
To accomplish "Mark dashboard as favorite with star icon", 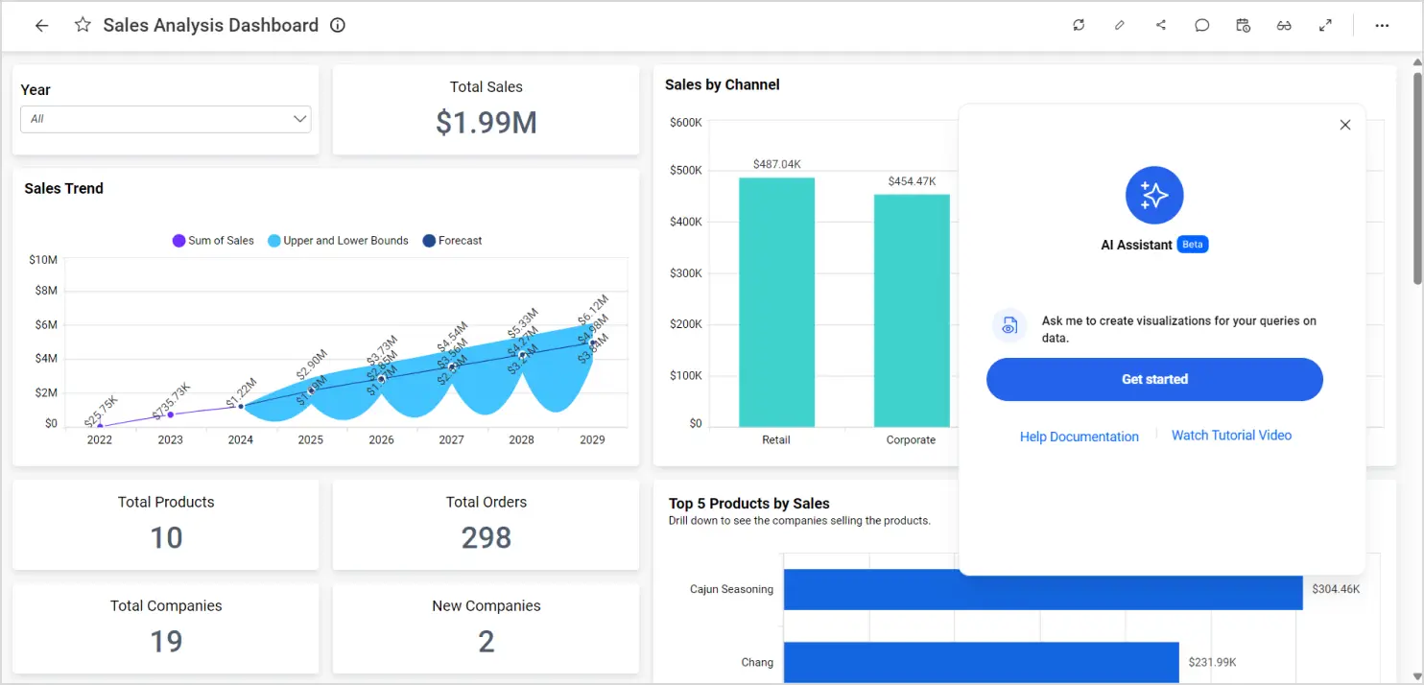I will click(x=83, y=26).
